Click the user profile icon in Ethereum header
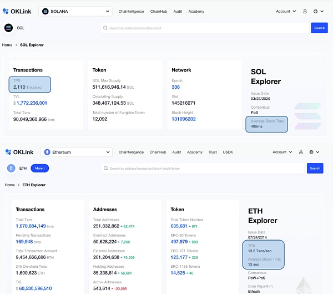This screenshot has height=295, width=333. (x=301, y=152)
